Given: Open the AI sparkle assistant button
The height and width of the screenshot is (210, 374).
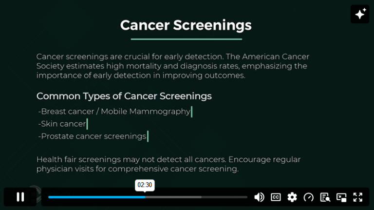Looking at the screenshot, I should click(360, 14).
